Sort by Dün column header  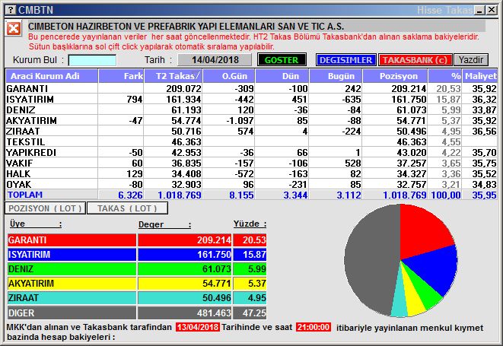tap(282, 76)
